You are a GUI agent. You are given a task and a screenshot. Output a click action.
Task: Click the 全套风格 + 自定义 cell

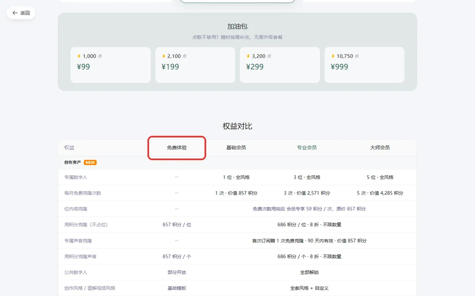pos(310,288)
